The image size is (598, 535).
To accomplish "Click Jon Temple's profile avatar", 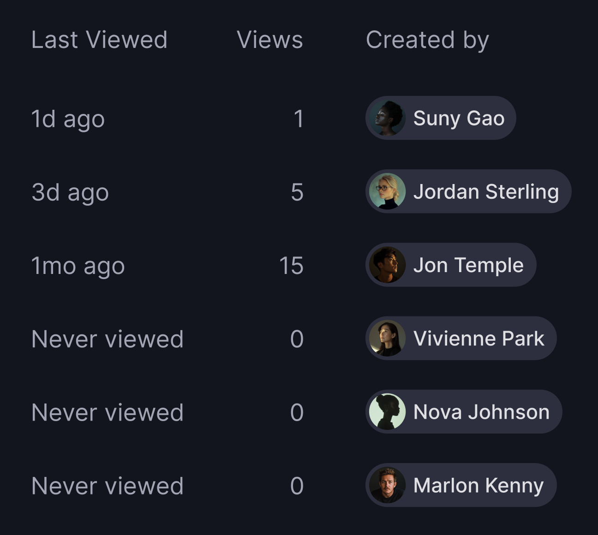I will [388, 265].
